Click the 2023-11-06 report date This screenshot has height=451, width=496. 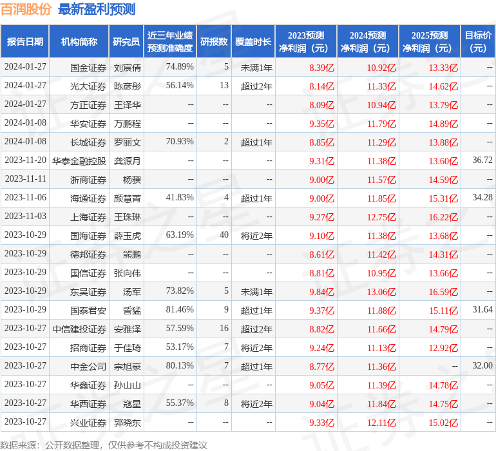pyautogui.click(x=25, y=197)
